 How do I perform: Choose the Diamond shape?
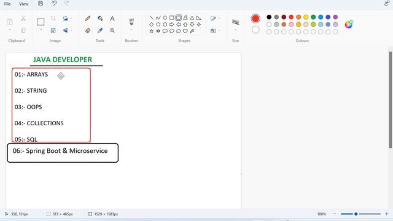click(152, 25)
